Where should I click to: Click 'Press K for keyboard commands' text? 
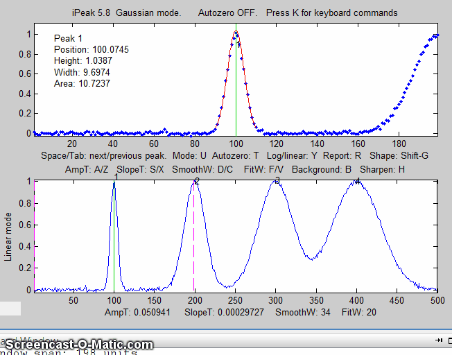331,12
